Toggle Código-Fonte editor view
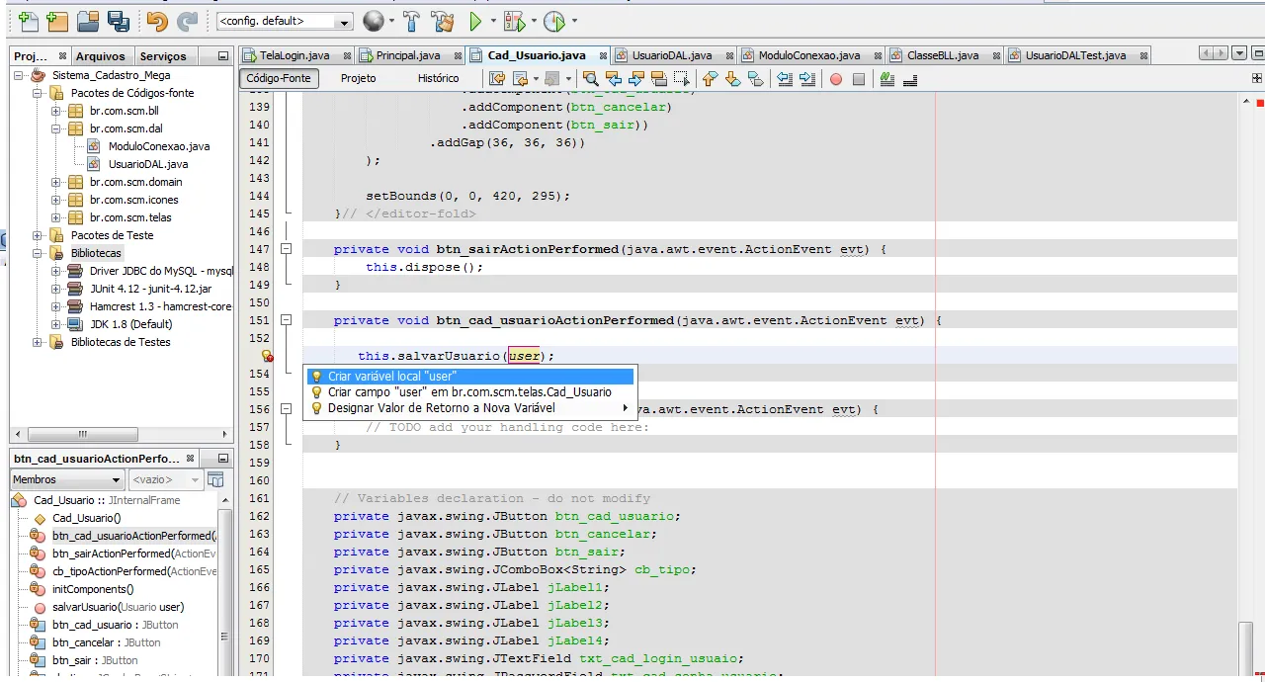Screen dimensions: 1265x682 point(279,78)
